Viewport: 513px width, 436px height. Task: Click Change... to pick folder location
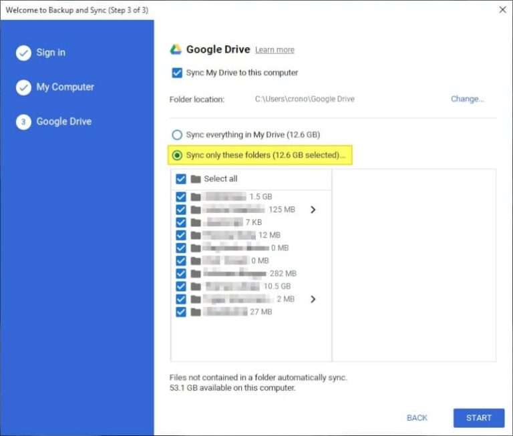467,99
